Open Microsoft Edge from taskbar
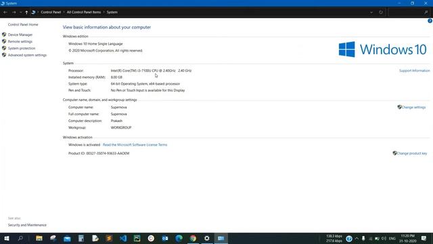The image size is (433, 244). (x=179, y=238)
